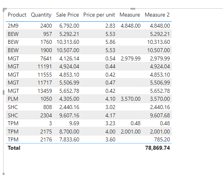Image resolution: width=223 pixels, height=175 pixels.
Task: Select the left edge visual handle
Action: tap(4, 92)
